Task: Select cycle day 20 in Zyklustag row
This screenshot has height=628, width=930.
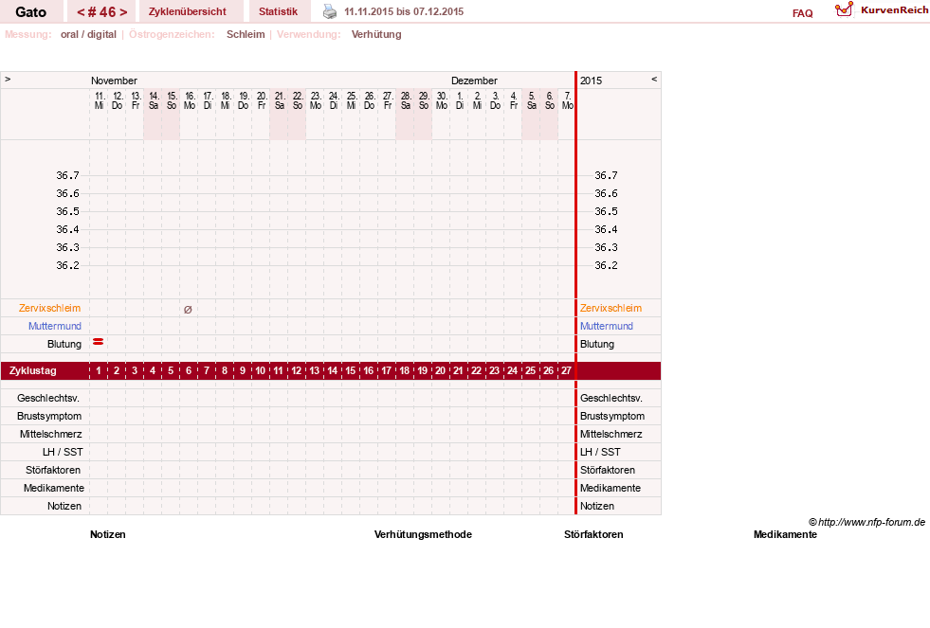Action: (x=440, y=371)
